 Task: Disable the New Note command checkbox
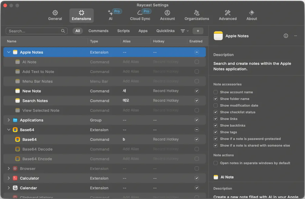197,91
